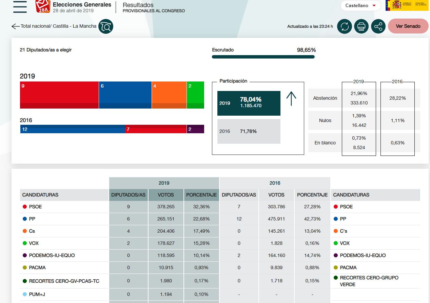The image size is (430, 303).
Task: Click the back arrow to Total nacional
Action: click(16, 26)
